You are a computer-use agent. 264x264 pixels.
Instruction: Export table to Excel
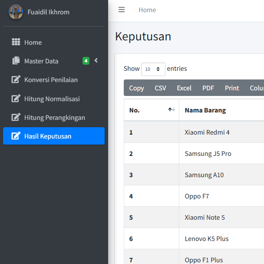tap(184, 88)
